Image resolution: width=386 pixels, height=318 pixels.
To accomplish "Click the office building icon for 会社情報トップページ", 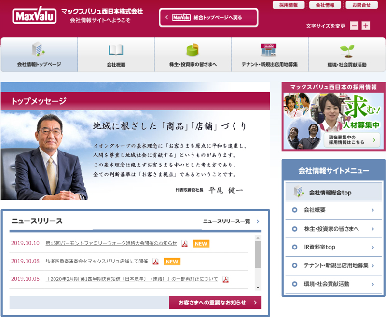I will pyautogui.click(x=39, y=50).
